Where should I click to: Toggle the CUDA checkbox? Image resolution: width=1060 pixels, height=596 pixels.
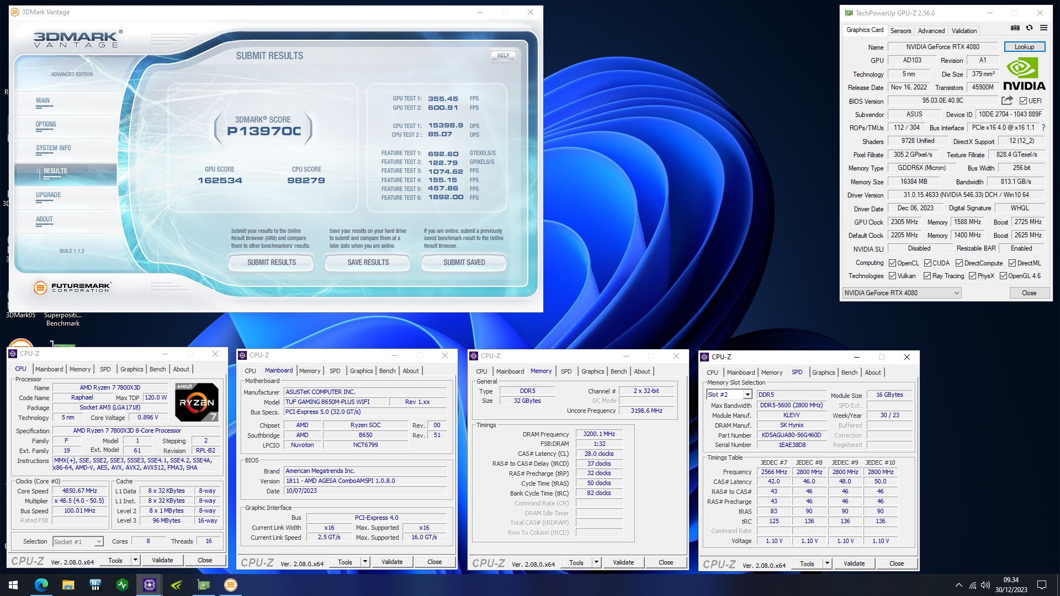pyautogui.click(x=928, y=263)
